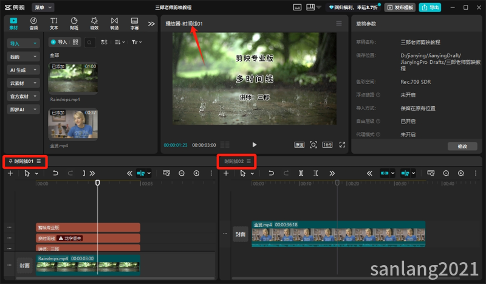Switch media view with grid icon

[104, 42]
